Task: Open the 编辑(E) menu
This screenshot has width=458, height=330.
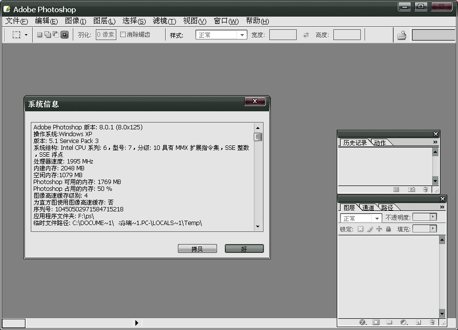Action: click(x=46, y=21)
